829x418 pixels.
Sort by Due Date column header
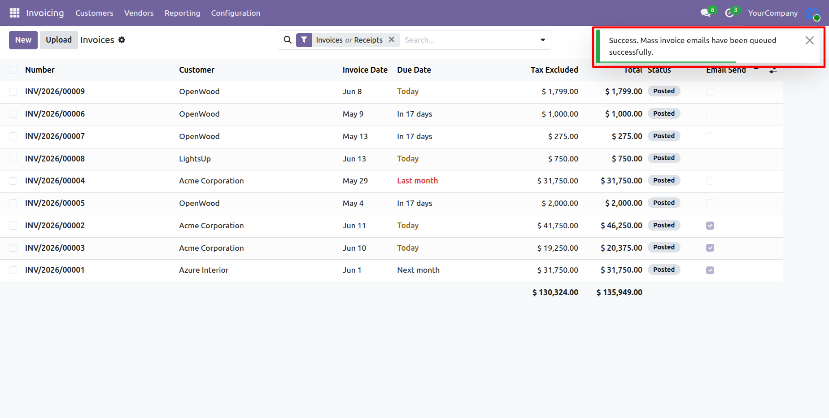pos(414,70)
